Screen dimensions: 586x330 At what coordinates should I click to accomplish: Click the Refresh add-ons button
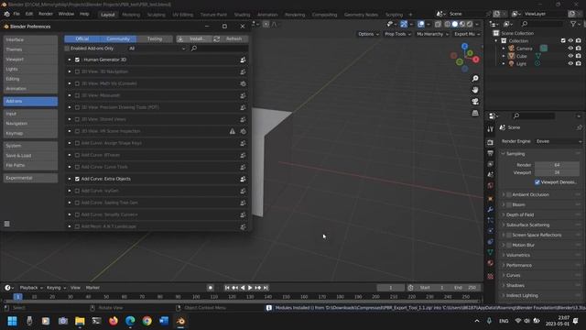[x=230, y=38]
